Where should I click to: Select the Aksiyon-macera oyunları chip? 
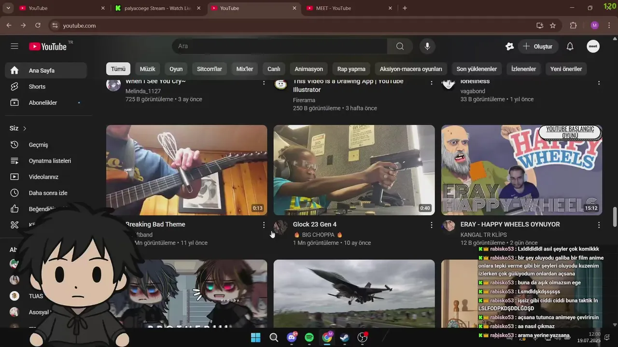pos(411,69)
